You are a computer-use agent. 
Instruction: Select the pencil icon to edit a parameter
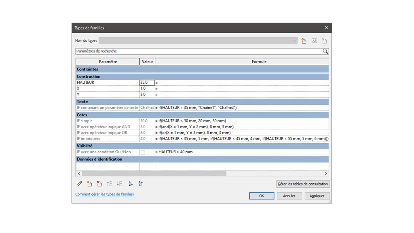tap(80, 184)
